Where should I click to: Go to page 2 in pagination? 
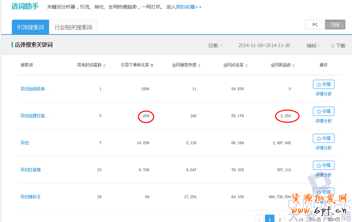coord(280,218)
